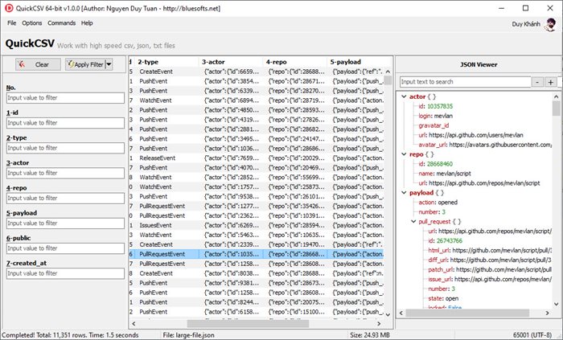Click the 6-public filter input field
This screenshot has height=340, width=563.
point(65,248)
